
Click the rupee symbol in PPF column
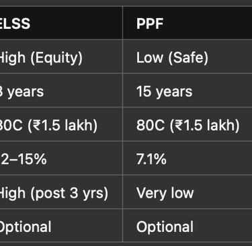(179, 125)
